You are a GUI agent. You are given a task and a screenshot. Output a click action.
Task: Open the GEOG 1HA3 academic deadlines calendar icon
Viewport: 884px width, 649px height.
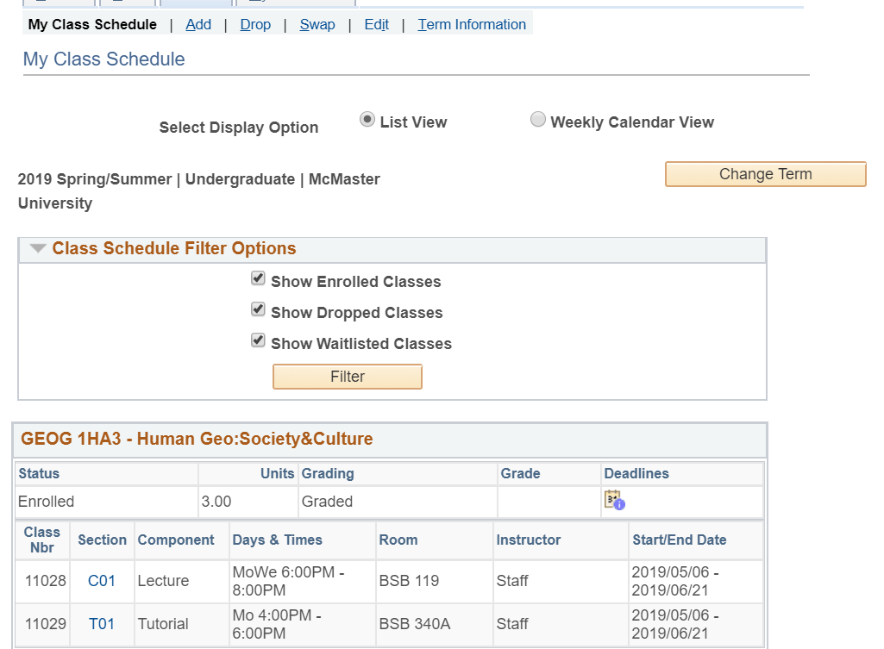[613, 501]
